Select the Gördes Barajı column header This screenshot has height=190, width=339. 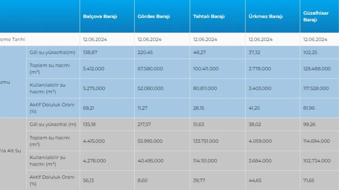154,17
